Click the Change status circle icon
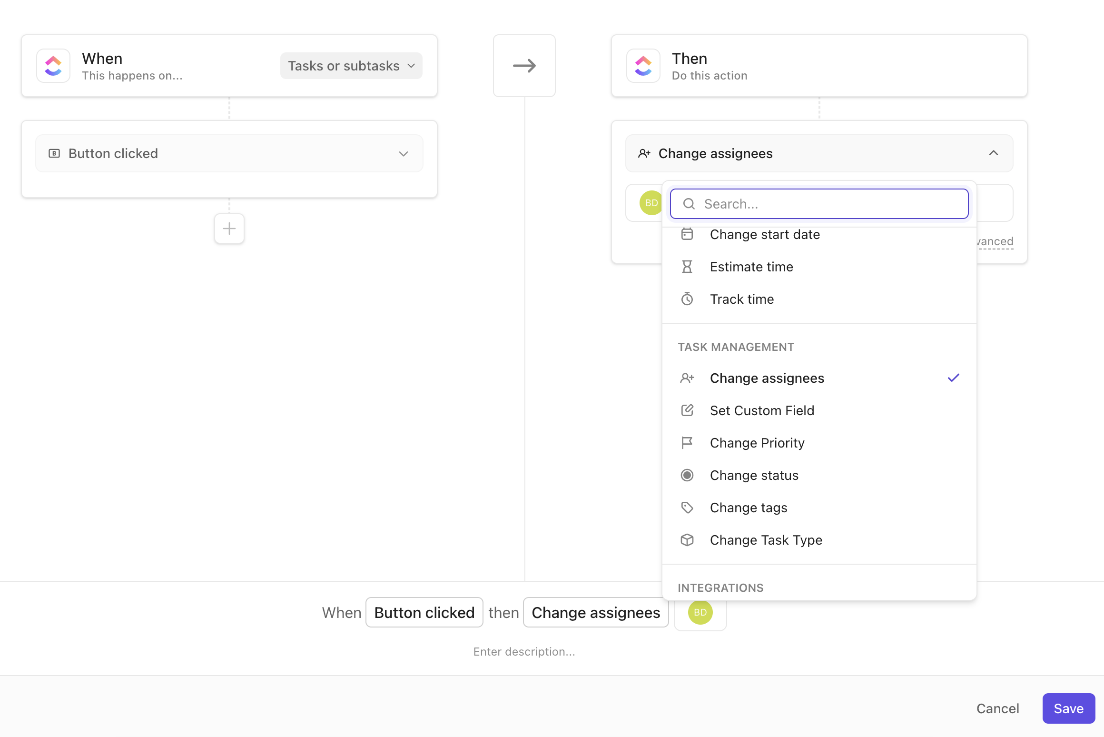This screenshot has height=737, width=1104. (x=687, y=475)
